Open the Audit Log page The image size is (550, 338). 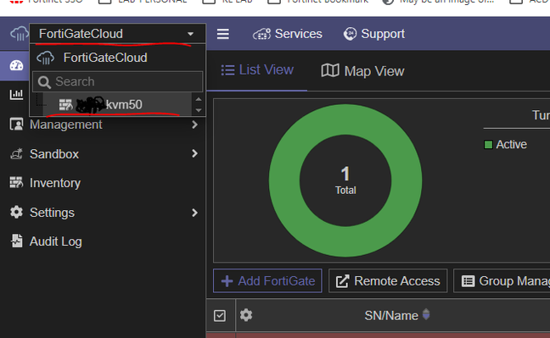[56, 241]
